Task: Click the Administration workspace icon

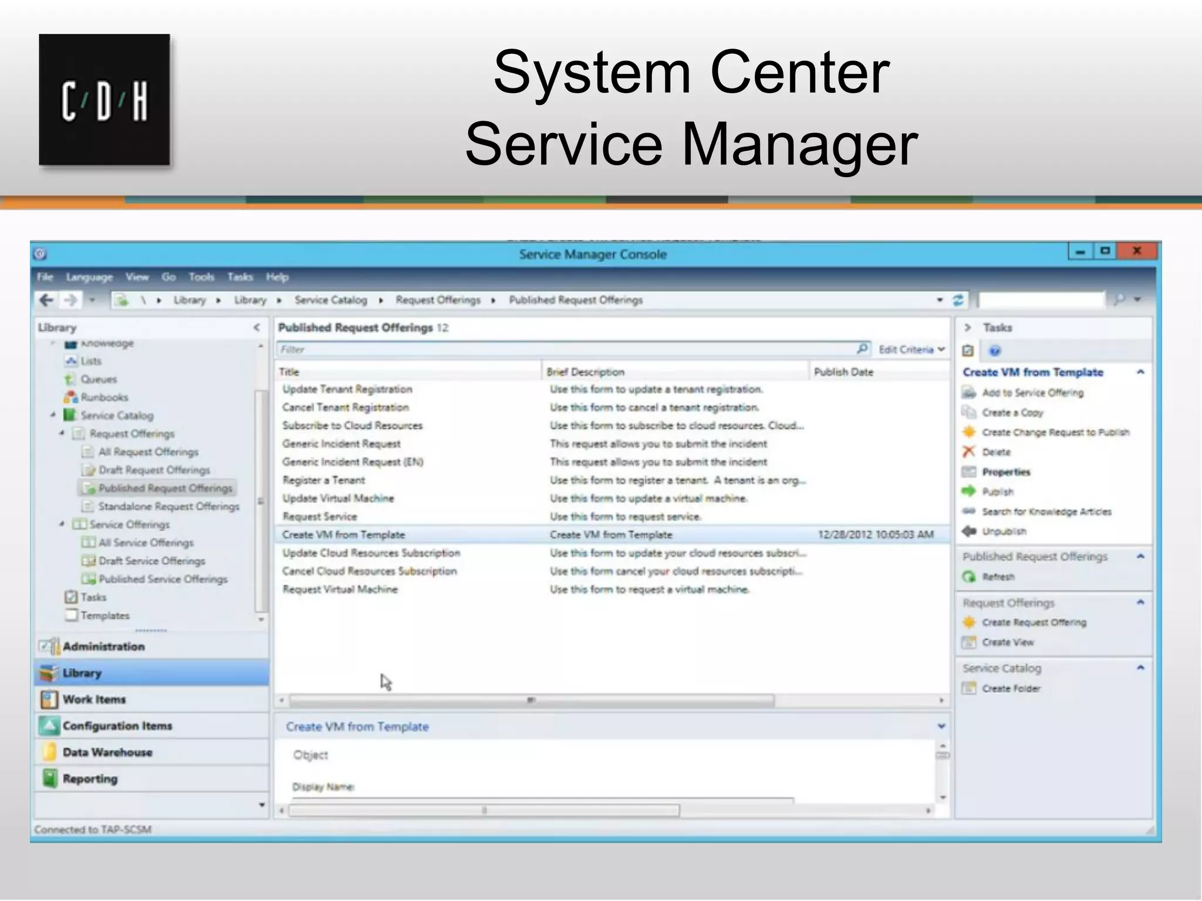Action: (x=50, y=646)
